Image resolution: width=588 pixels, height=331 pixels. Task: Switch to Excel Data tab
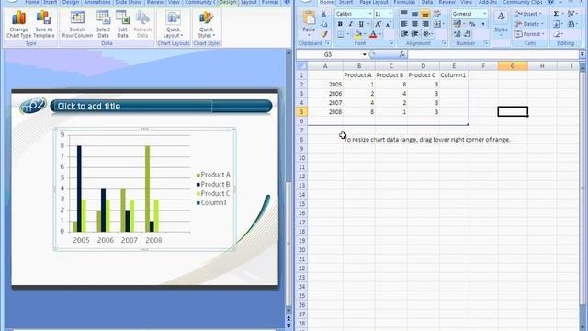(x=426, y=2)
